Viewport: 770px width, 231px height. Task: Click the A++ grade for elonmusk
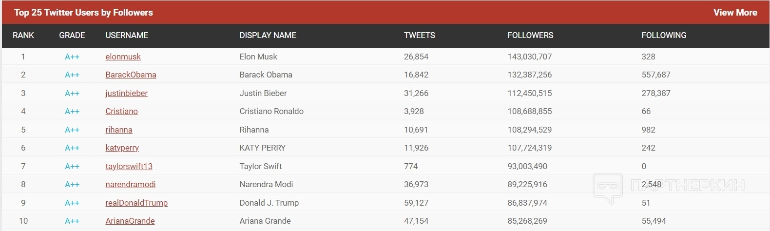[72, 57]
